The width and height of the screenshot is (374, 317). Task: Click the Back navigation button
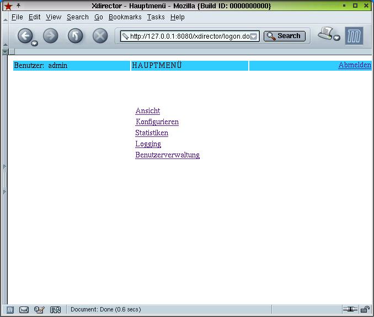coord(25,36)
